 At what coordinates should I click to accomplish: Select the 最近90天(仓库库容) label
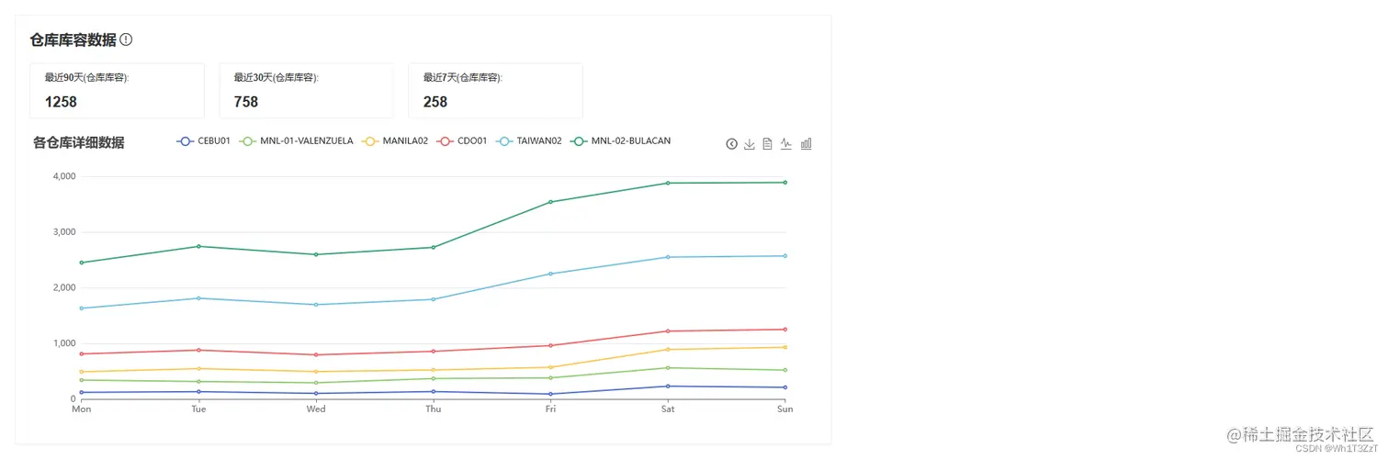87,78
